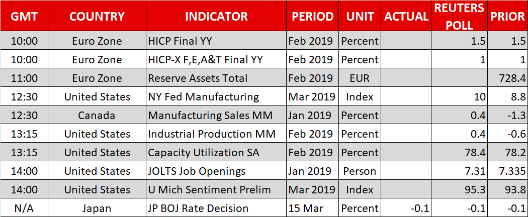This screenshot has height=217, width=528.
Task: Select the 7.335 prior value cell
Action: (x=509, y=171)
